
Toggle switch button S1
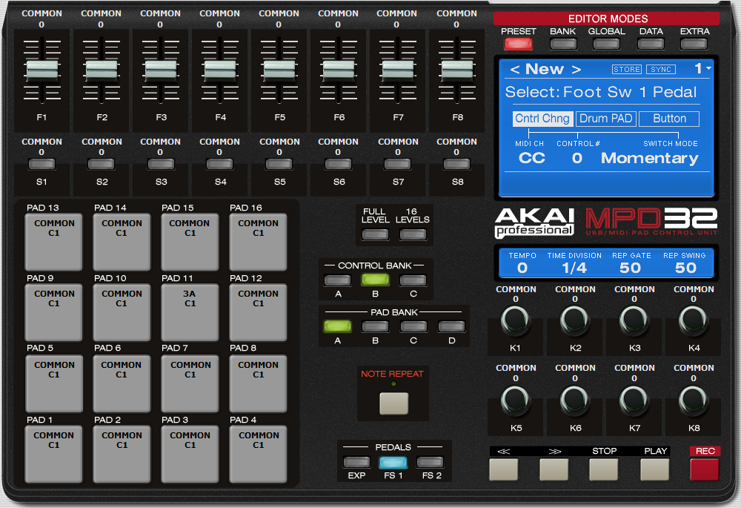tap(41, 164)
